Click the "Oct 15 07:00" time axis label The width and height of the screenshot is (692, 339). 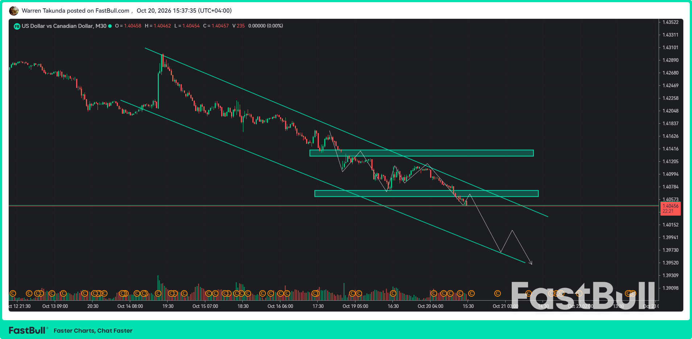tap(205, 306)
